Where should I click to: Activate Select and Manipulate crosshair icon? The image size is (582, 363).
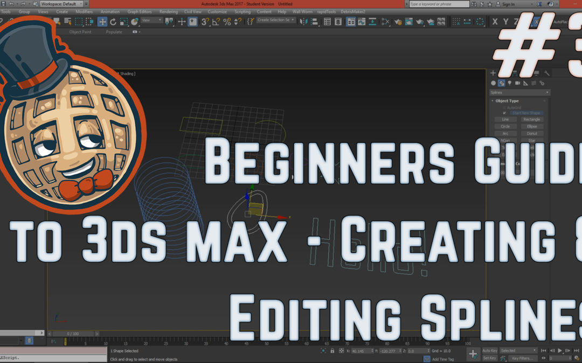182,22
